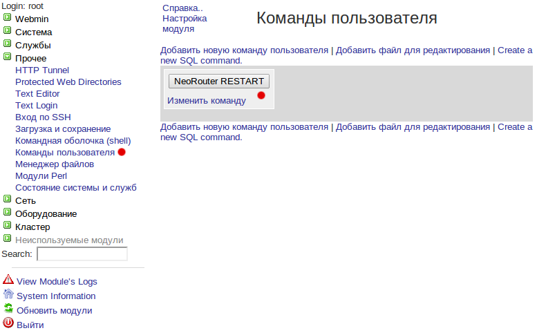537x335 pixels.
Task: Click the Обновить модули link
Action: (x=55, y=311)
